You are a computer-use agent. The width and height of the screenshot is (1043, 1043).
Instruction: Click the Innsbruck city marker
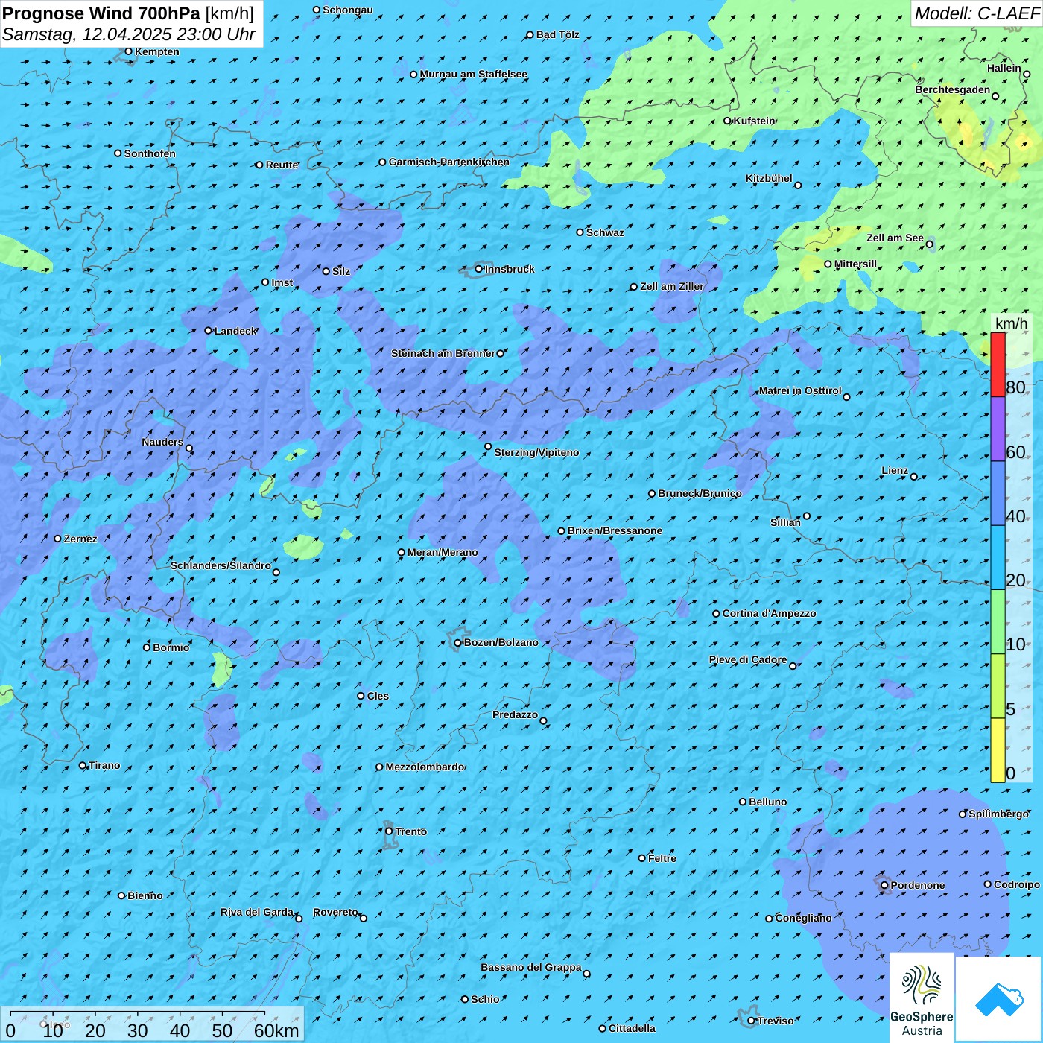479,269
